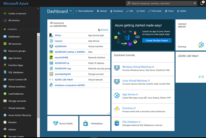Screen dimensions: 206x138
Task: Click Upload in the dashboard toolbar
Action: (x=102, y=11)
